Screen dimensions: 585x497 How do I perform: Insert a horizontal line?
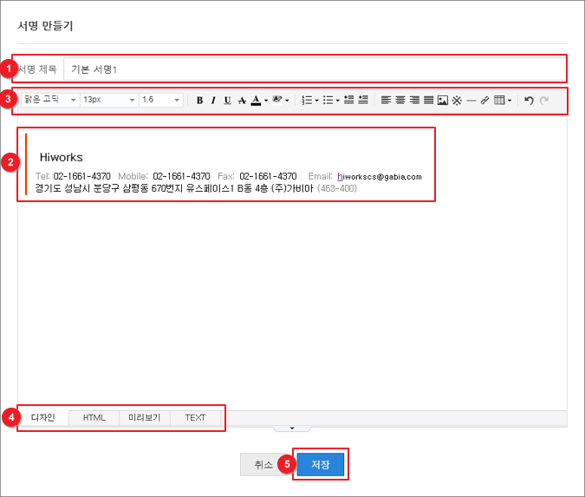(471, 101)
